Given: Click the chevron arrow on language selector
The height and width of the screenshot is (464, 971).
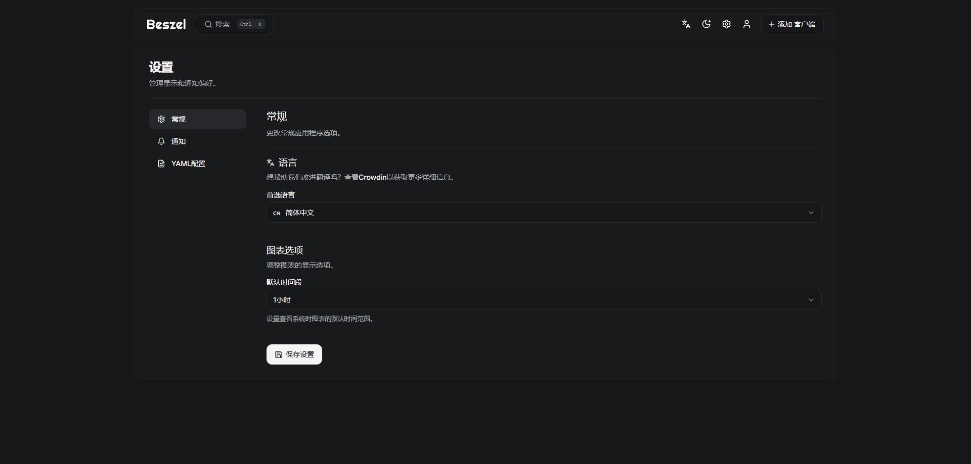Looking at the screenshot, I should tap(811, 213).
